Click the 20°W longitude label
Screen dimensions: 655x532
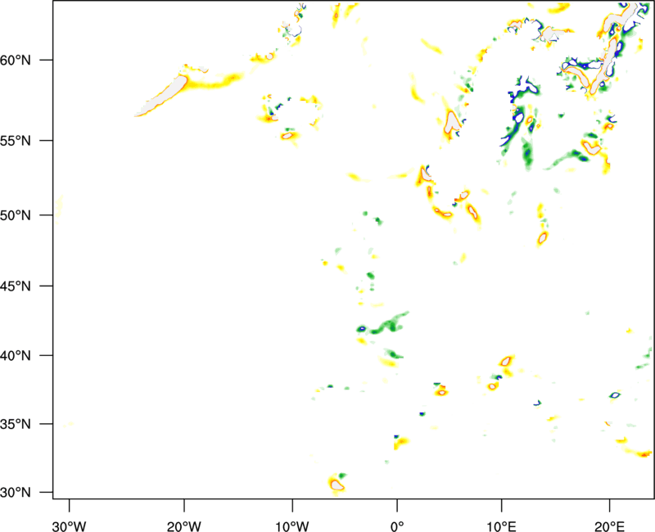coord(183,526)
